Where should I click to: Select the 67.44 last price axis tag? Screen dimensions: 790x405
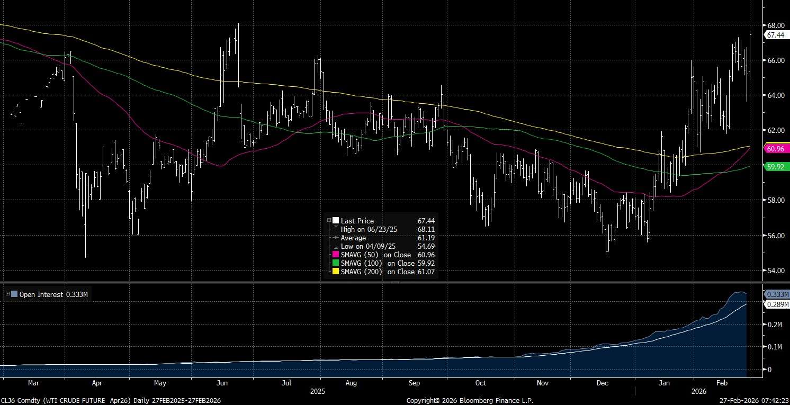pos(775,35)
